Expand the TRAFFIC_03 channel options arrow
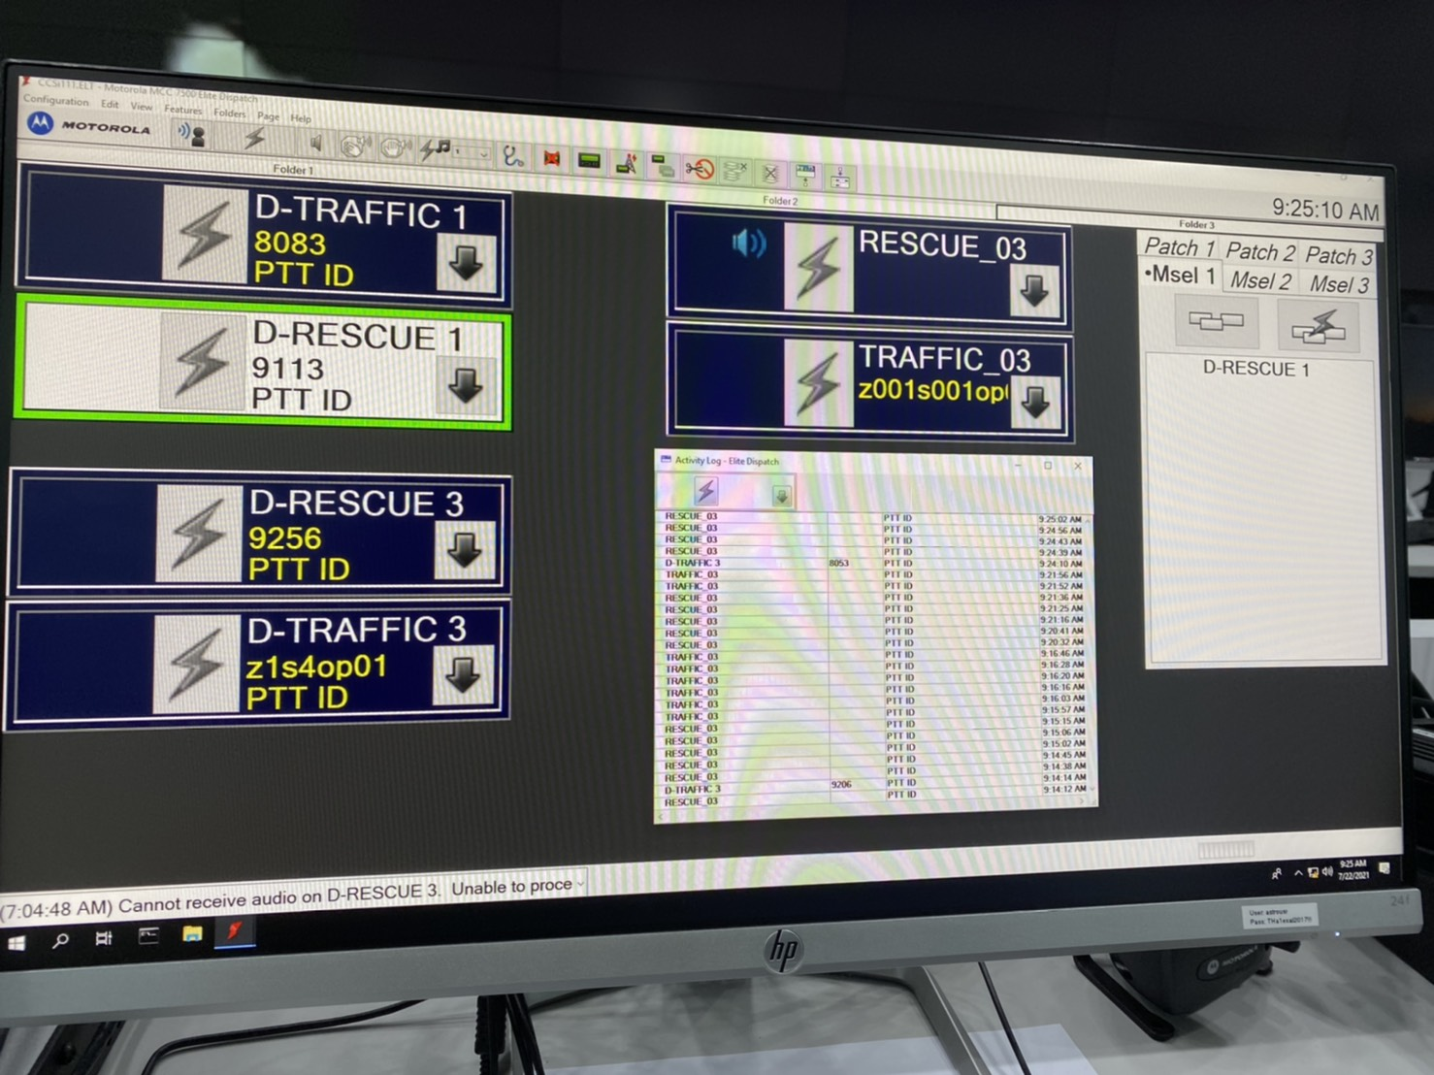This screenshot has height=1075, width=1434. 1036,403
